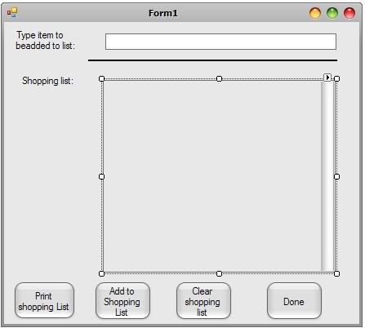Open the smart tag arrow on the list box
365x328 pixels.
click(327, 78)
